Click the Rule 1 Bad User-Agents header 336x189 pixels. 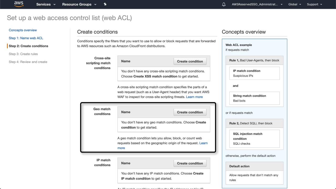coord(254,60)
